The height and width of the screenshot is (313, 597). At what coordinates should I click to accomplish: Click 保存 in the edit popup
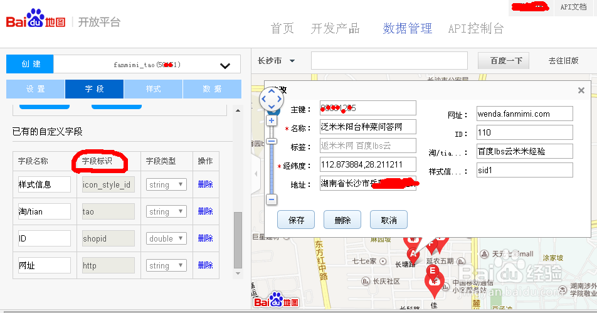tap(296, 220)
